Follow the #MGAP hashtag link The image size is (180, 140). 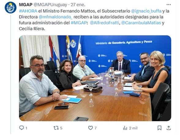[x=79, y=23]
